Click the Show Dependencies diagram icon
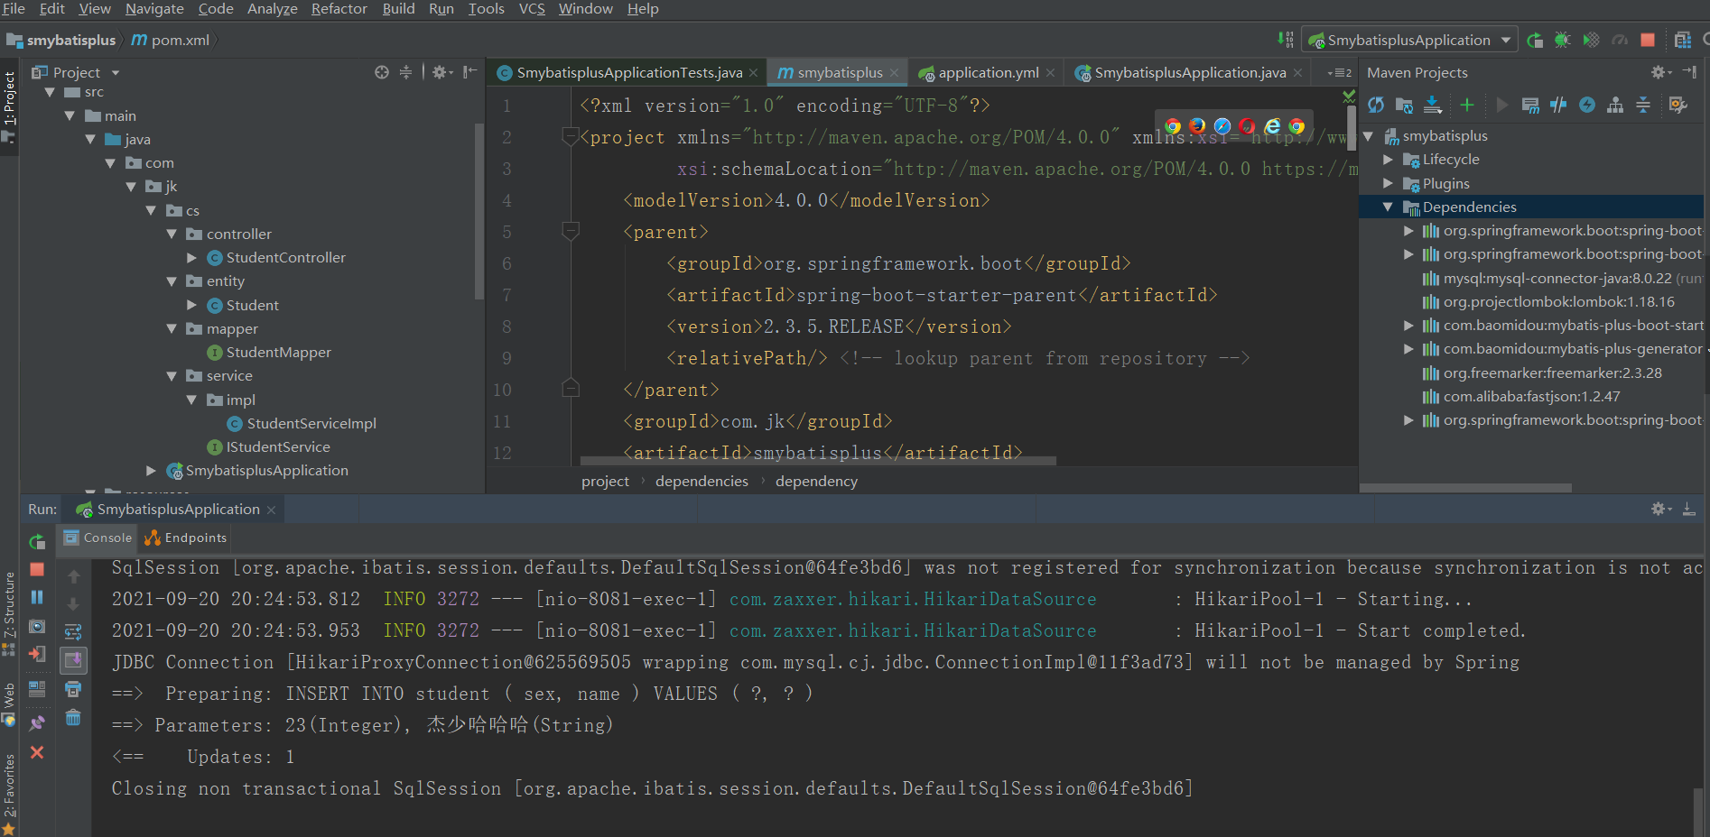Screen dimensions: 1710x837 point(1615,106)
